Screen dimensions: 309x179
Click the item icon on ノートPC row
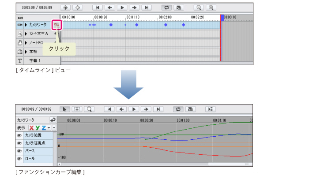click(20, 43)
